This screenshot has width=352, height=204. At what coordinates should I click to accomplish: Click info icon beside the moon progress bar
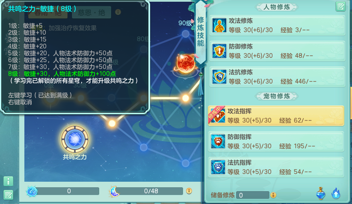pyautogui.click(x=189, y=191)
